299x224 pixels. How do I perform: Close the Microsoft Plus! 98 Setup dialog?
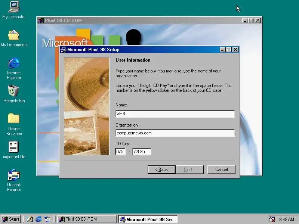[235, 50]
